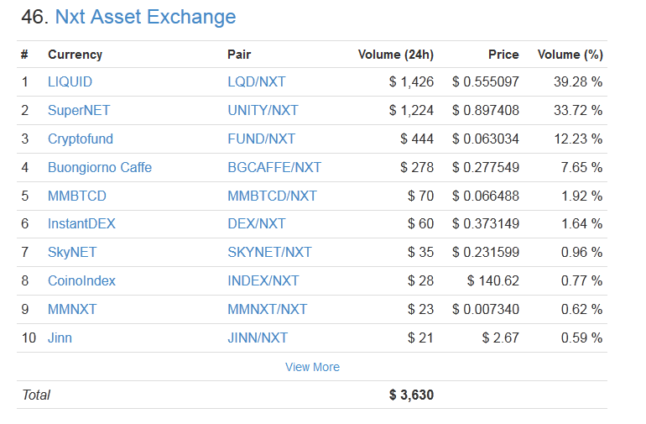646x424 pixels.
Task: Select the 1.92 % volume share
Action: [581, 196]
